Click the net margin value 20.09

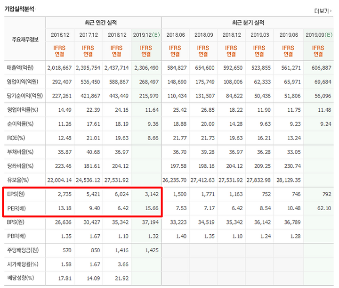tap(208, 124)
